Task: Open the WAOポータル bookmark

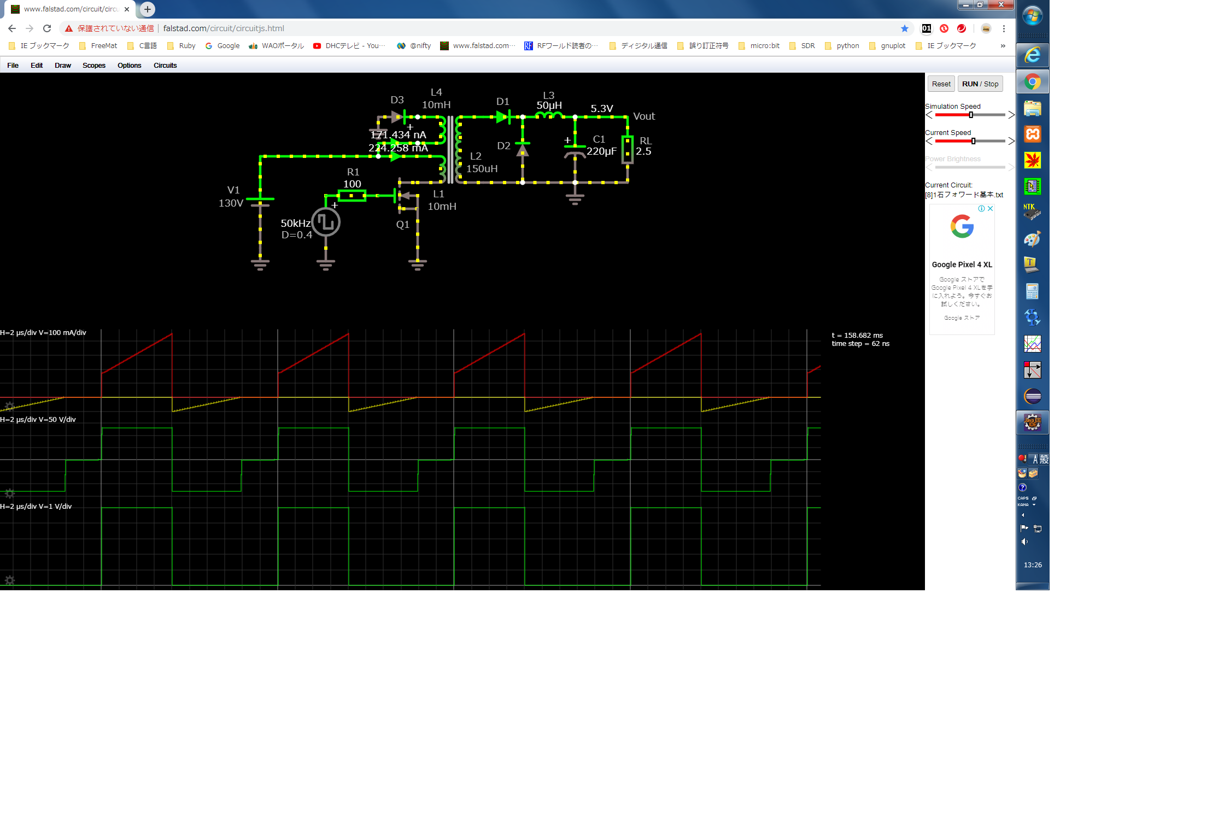Action: pos(277,46)
